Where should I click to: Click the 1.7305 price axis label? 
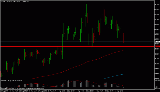click(x=157, y=39)
